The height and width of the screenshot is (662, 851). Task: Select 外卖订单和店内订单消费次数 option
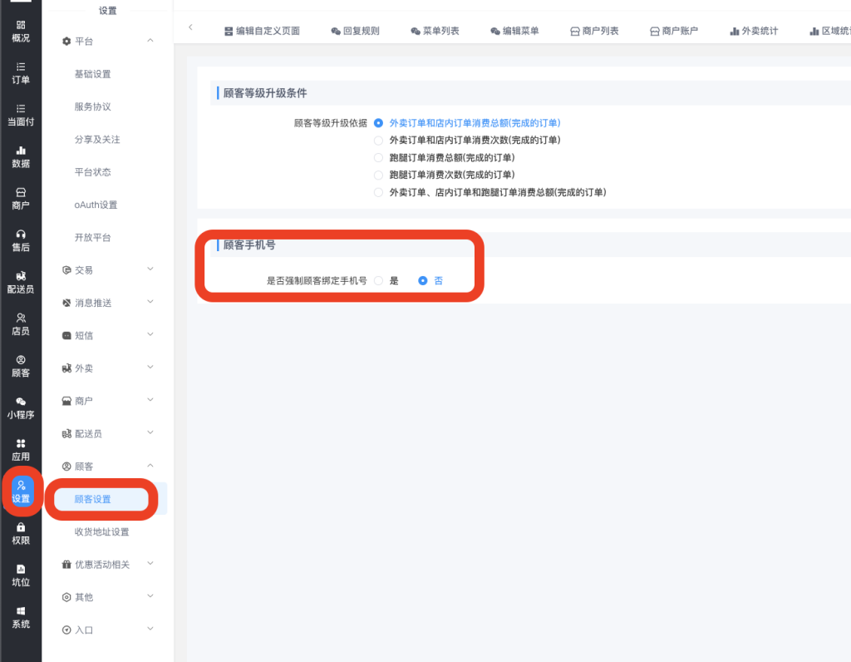click(379, 141)
